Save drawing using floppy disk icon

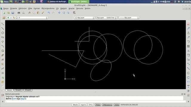tap(13, 13)
